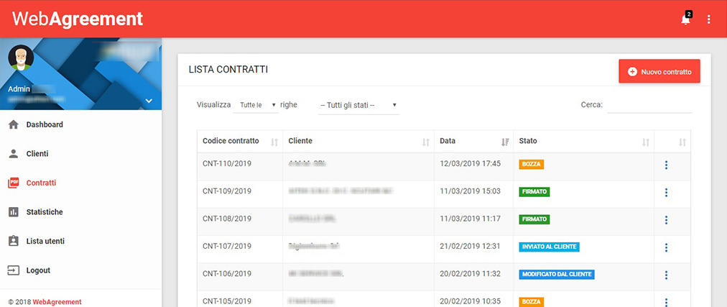Click the Statistiche chart icon

13,212
